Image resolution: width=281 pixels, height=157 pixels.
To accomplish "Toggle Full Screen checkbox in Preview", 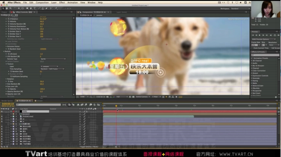I will (x=270, y=48).
